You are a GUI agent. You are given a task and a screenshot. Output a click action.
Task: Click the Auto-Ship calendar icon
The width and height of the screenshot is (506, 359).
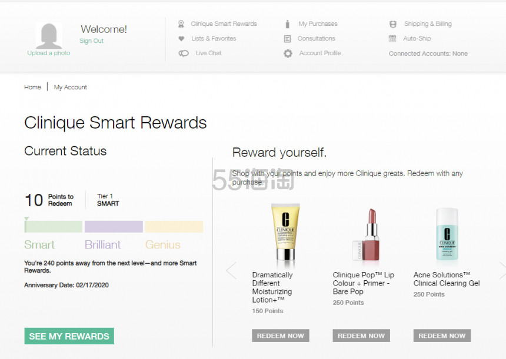click(392, 39)
